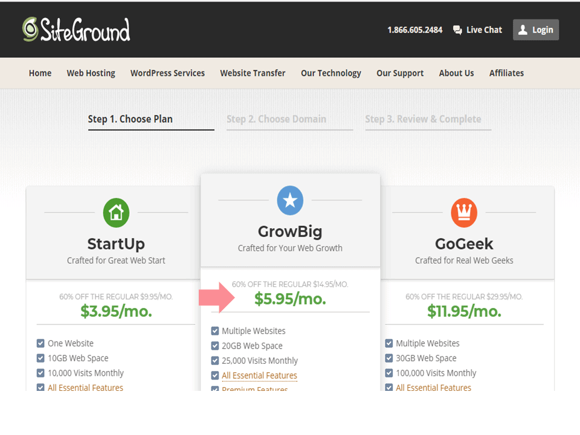Select the green StartUp house icon
The width and height of the screenshot is (580, 435).
(116, 213)
